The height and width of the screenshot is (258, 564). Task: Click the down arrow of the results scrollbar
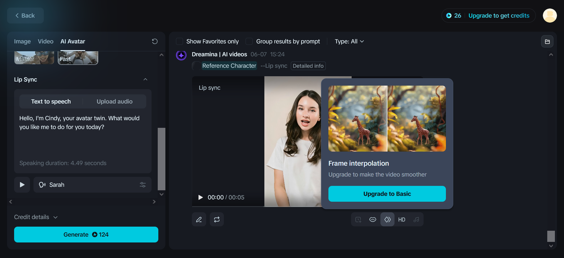[551, 246]
